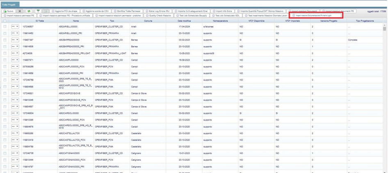Click Aggiorna scorte da CSV button
The width and height of the screenshot is (388, 173).
point(96,11)
